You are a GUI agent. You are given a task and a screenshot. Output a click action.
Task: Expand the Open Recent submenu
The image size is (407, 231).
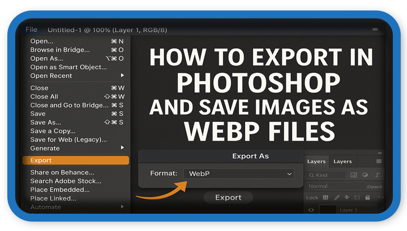point(77,75)
